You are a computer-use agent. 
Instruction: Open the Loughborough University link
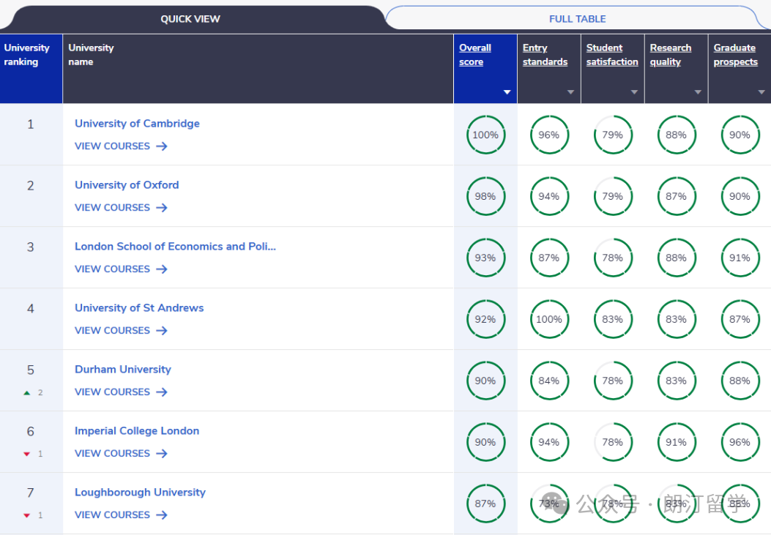click(140, 493)
